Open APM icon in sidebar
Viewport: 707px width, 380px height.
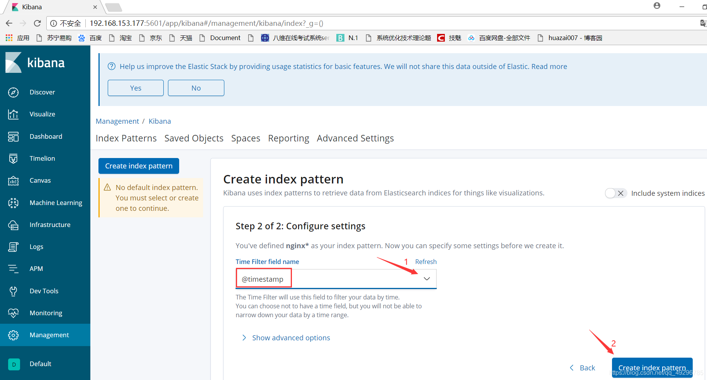(14, 269)
